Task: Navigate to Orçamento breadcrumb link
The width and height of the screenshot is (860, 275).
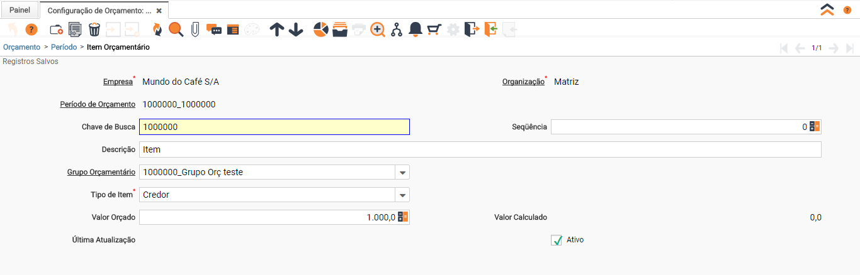Action: point(21,47)
